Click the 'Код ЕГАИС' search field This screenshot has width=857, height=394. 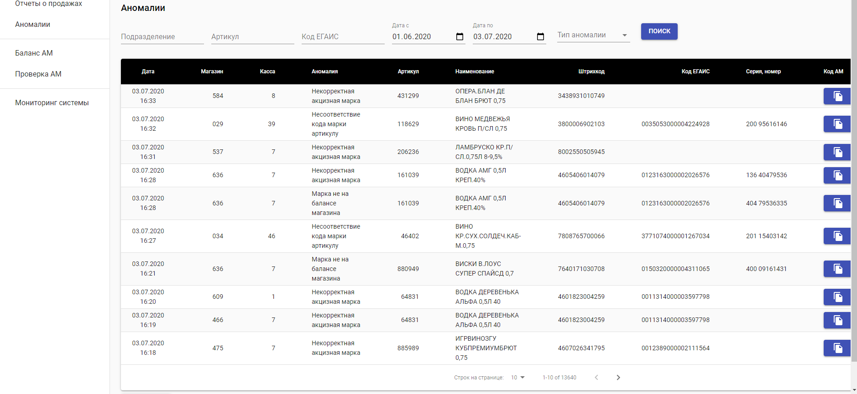[x=343, y=37]
